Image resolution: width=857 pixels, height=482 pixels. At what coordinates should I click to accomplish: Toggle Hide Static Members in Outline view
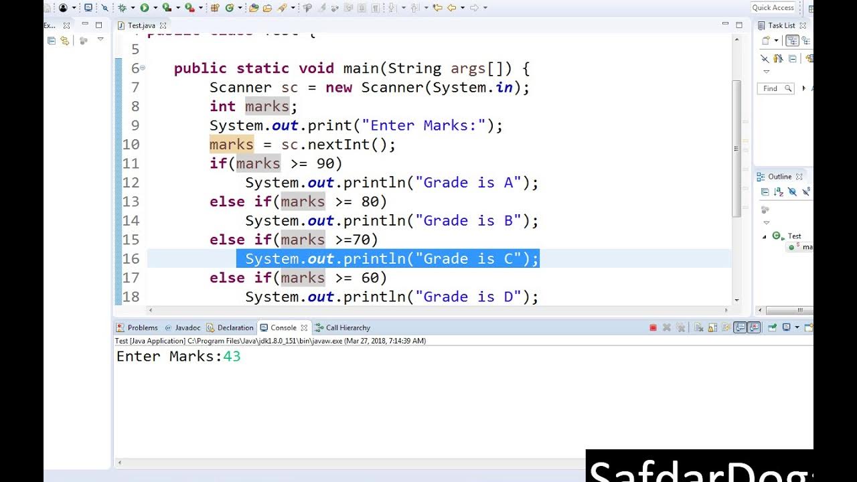pos(807,191)
